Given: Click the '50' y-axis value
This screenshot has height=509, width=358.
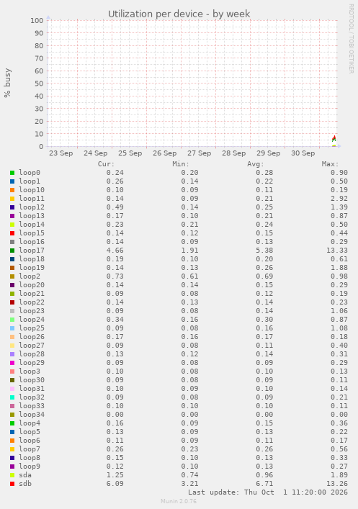Looking at the screenshot, I should coord(39,84).
